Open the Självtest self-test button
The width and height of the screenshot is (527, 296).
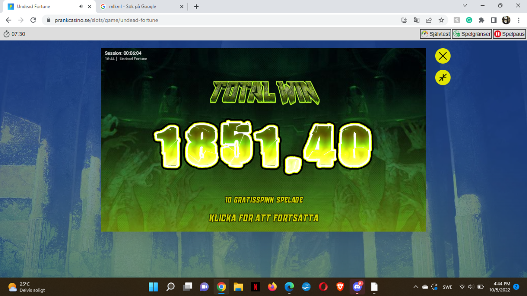point(436,34)
